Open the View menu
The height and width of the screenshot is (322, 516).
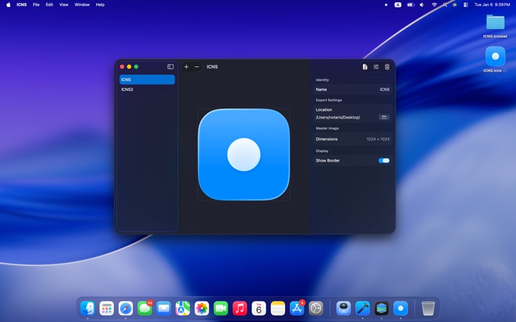coord(63,5)
